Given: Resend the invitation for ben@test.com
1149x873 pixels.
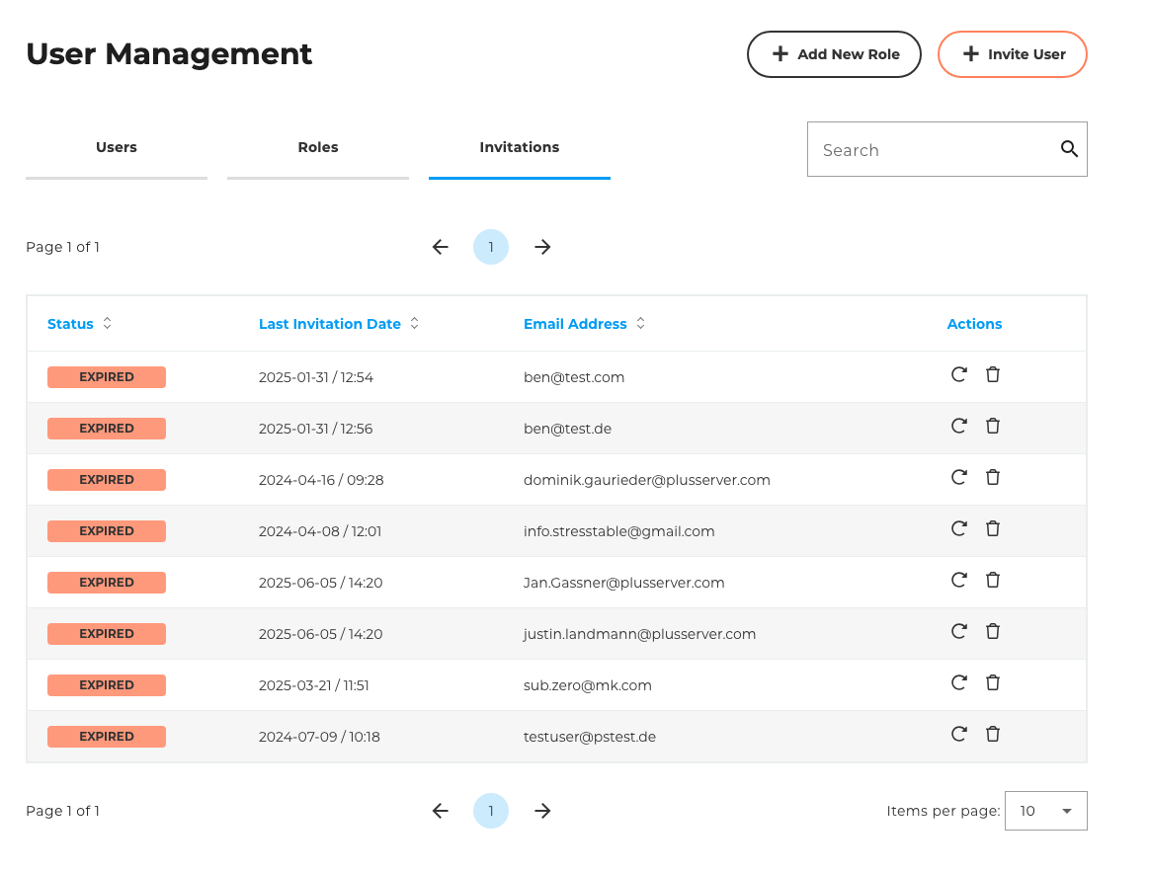Looking at the screenshot, I should [958, 374].
